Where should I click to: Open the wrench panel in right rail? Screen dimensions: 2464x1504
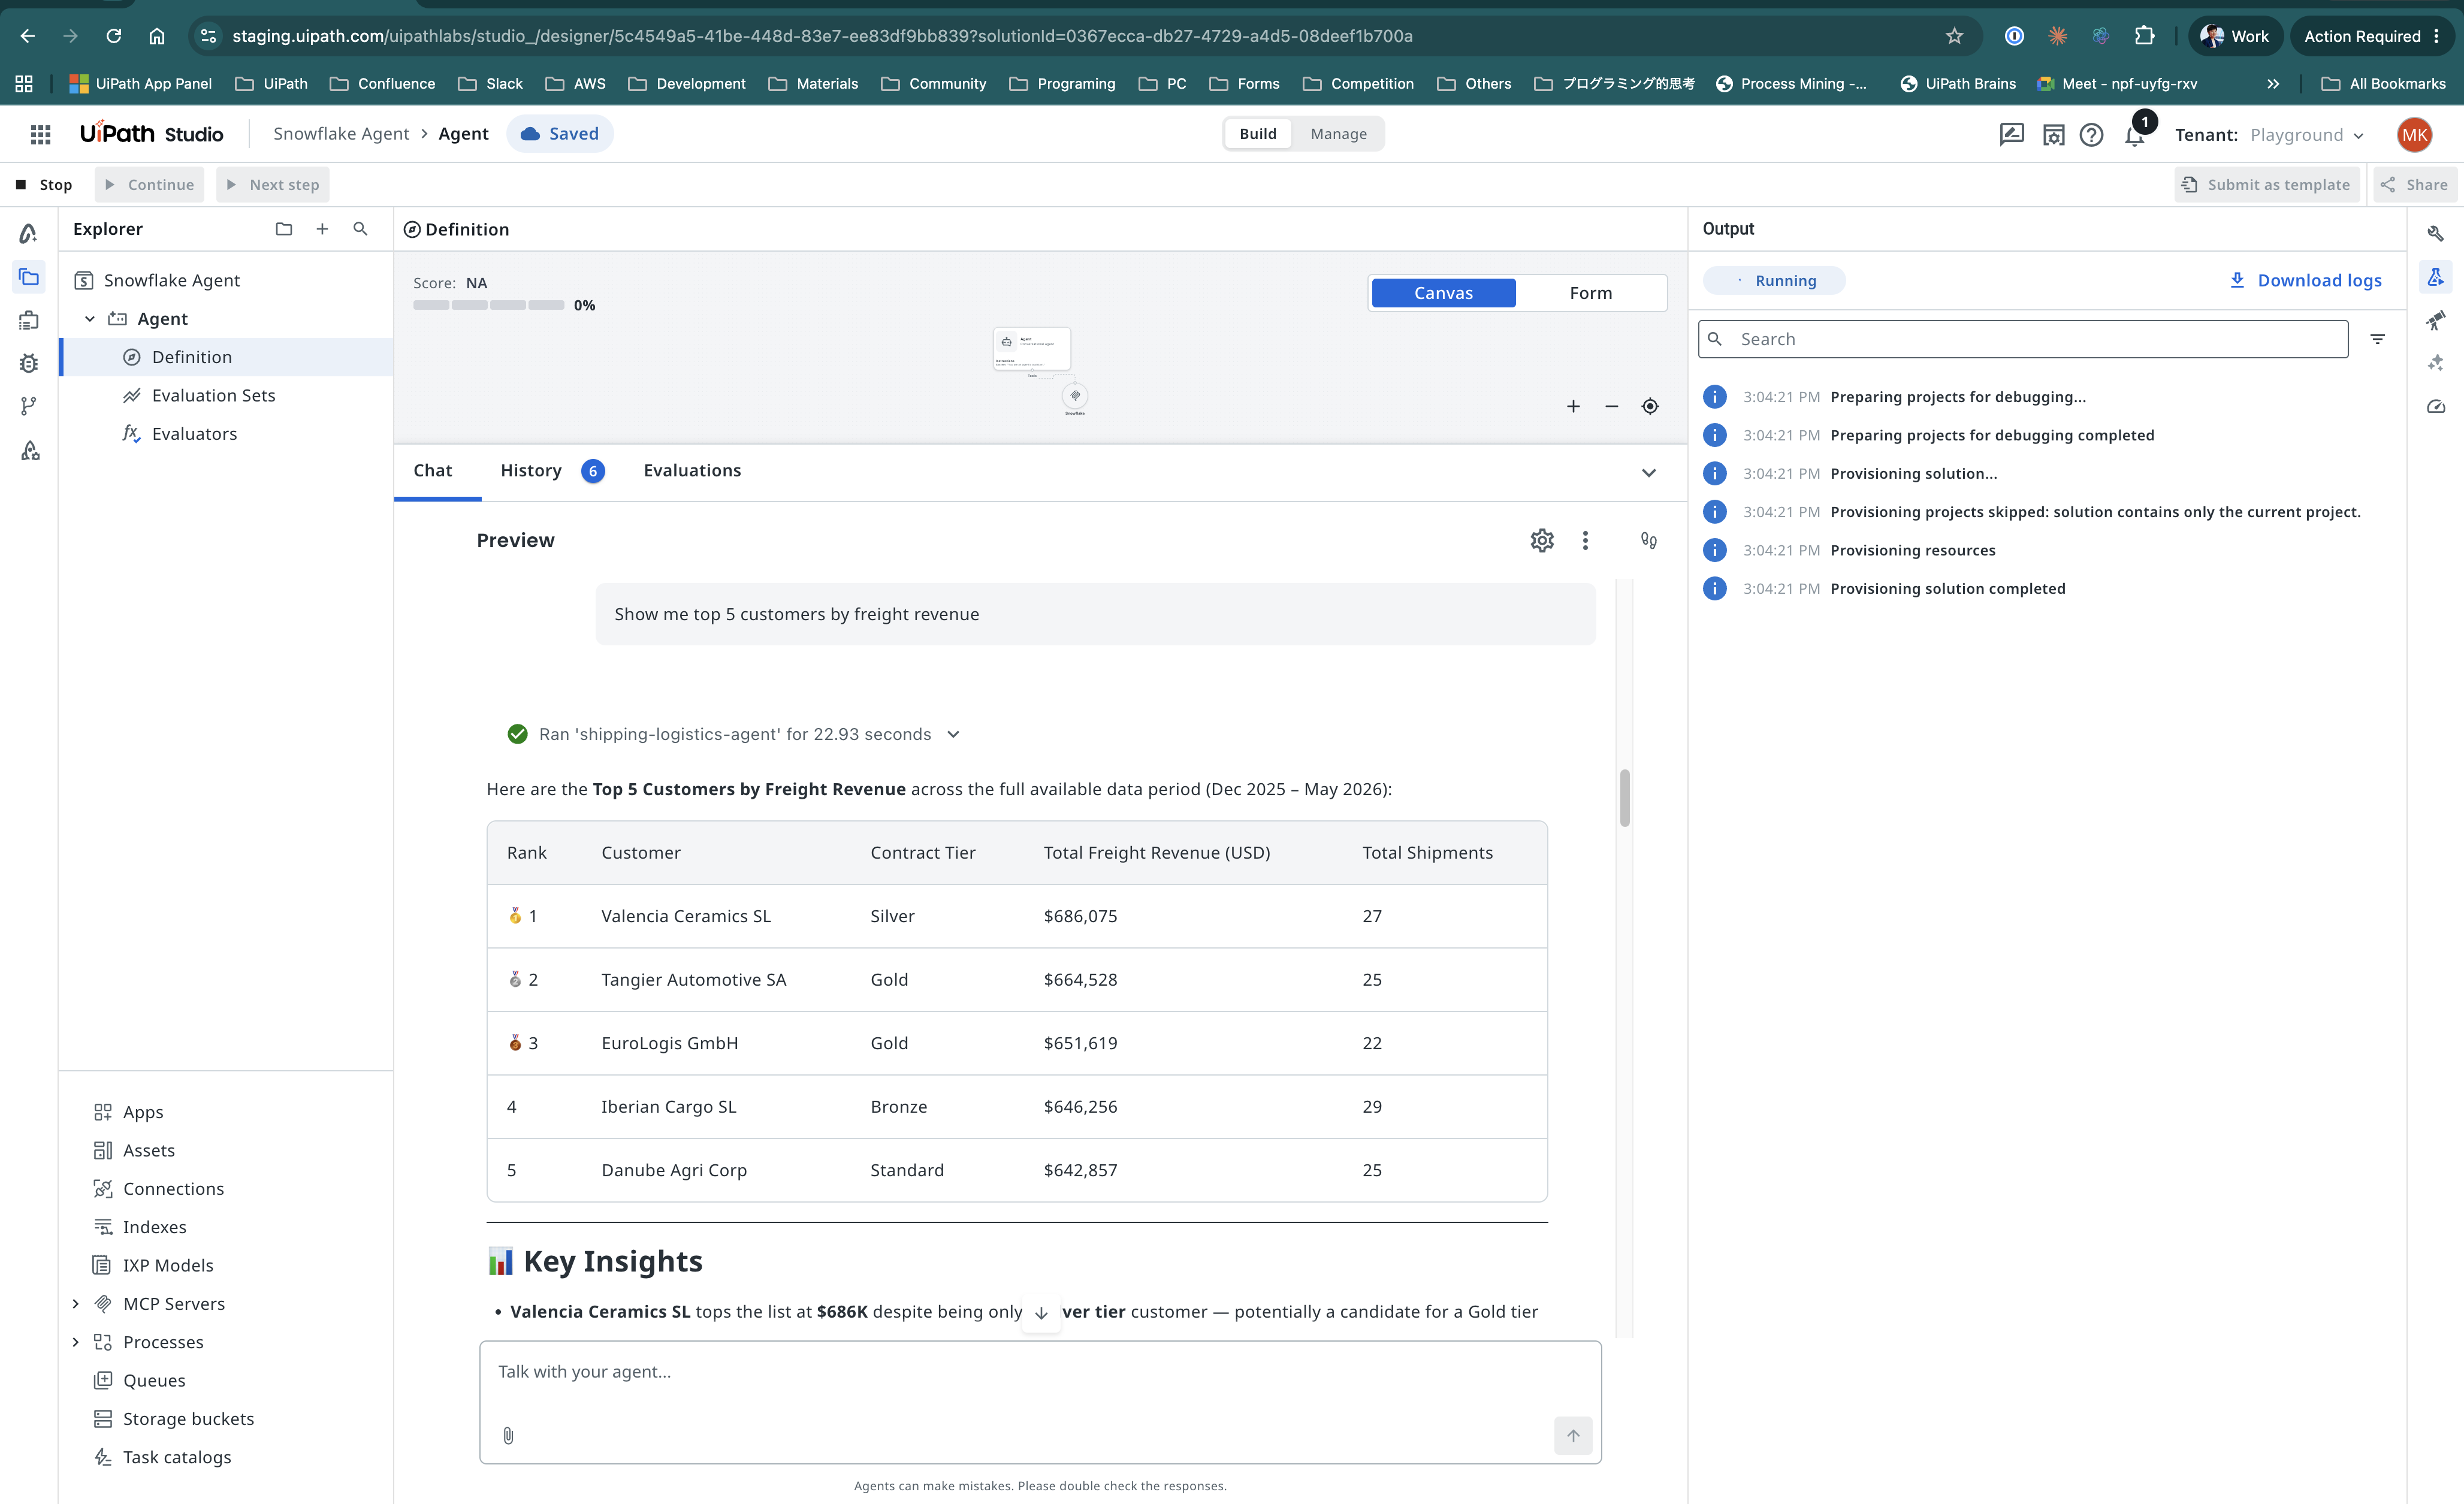pyautogui.click(x=2436, y=233)
